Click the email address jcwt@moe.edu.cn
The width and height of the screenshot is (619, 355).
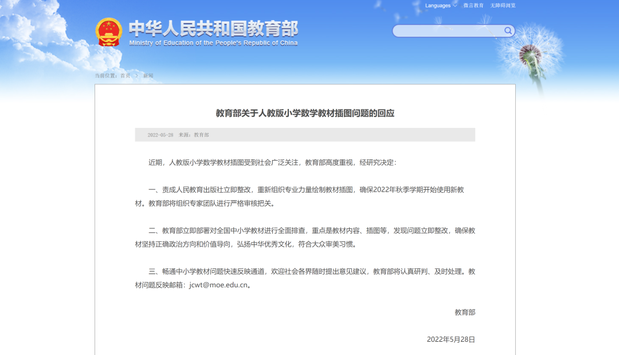[218, 285]
